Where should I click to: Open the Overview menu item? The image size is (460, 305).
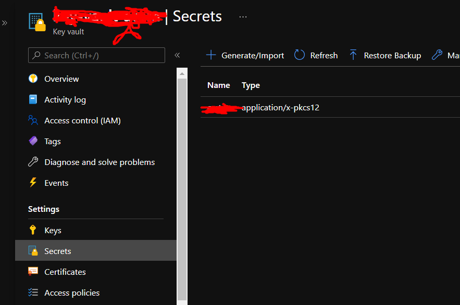pos(61,79)
